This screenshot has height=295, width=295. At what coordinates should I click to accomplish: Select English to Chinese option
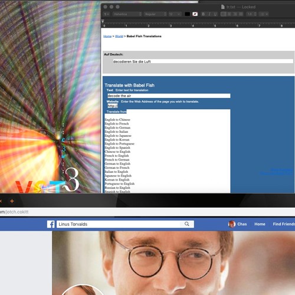click(117, 120)
